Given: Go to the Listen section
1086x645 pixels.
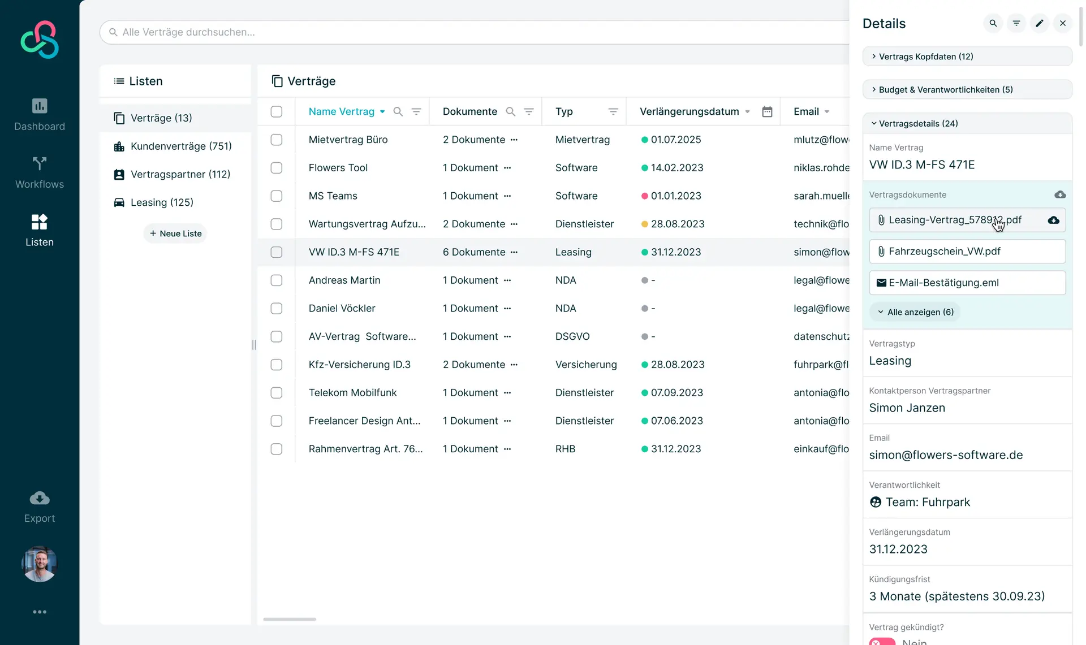Looking at the screenshot, I should point(40,230).
